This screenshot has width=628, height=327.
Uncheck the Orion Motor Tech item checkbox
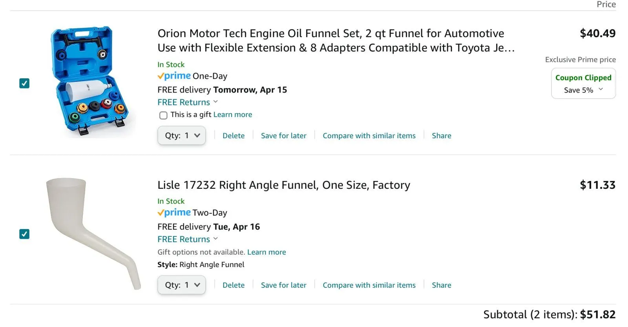pyautogui.click(x=24, y=83)
